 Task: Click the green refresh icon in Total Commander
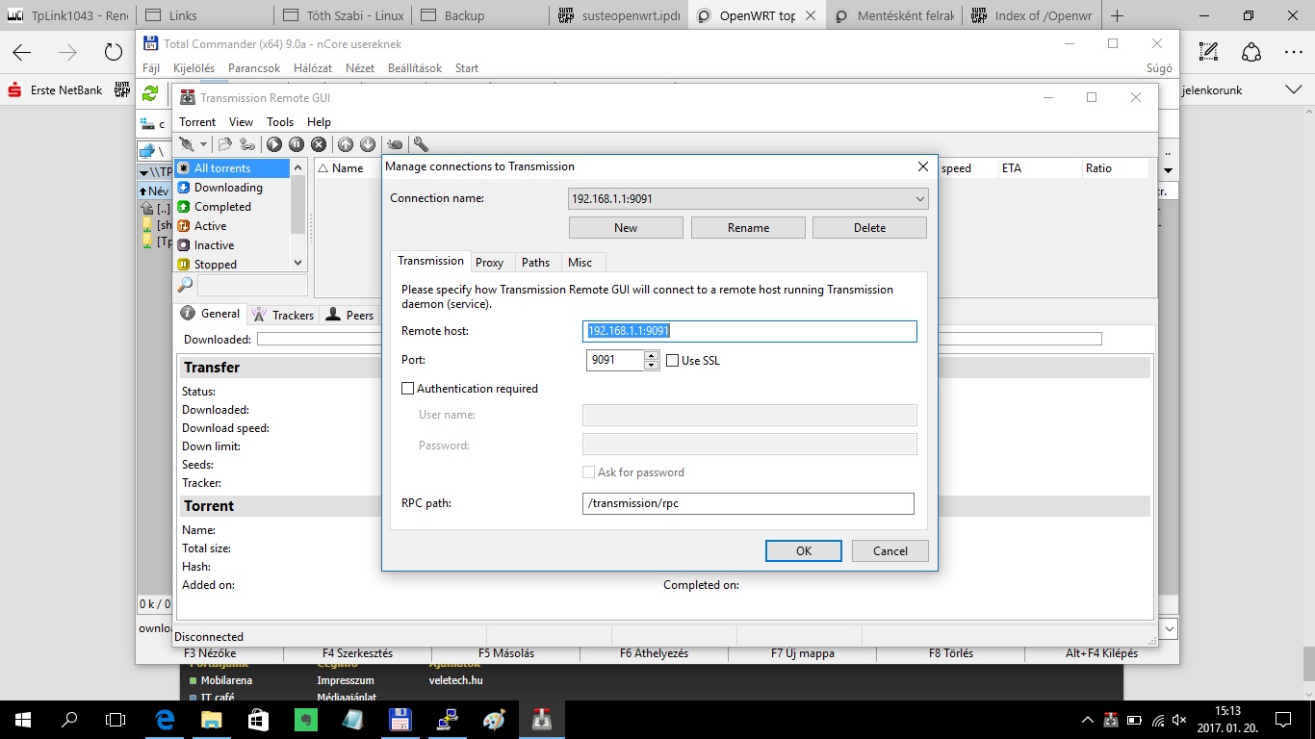pos(150,93)
